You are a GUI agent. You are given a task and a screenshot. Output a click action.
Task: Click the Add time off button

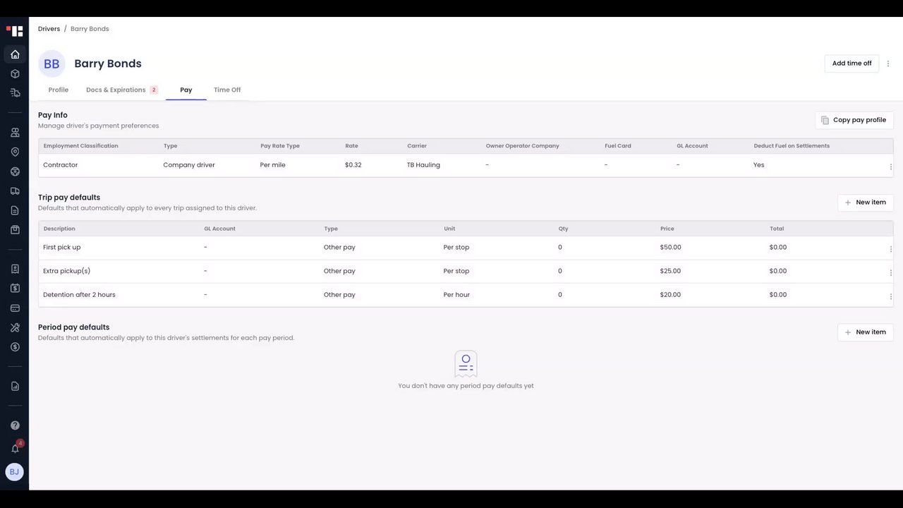pyautogui.click(x=852, y=64)
